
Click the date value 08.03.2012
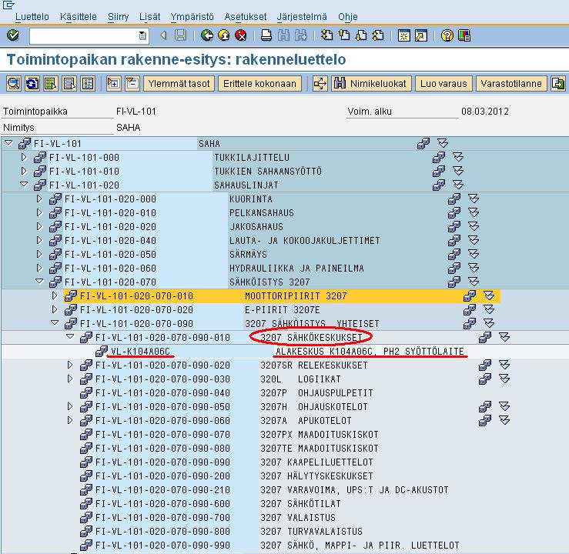pyautogui.click(x=485, y=112)
